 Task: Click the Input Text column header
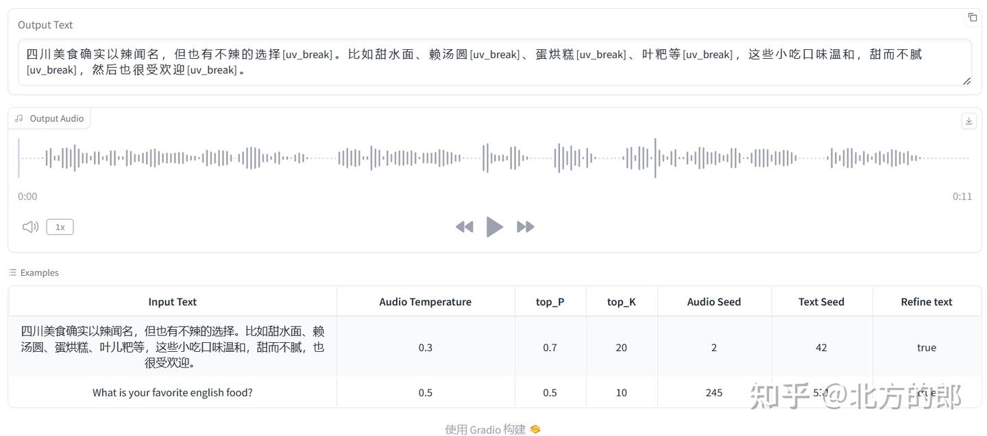(173, 301)
